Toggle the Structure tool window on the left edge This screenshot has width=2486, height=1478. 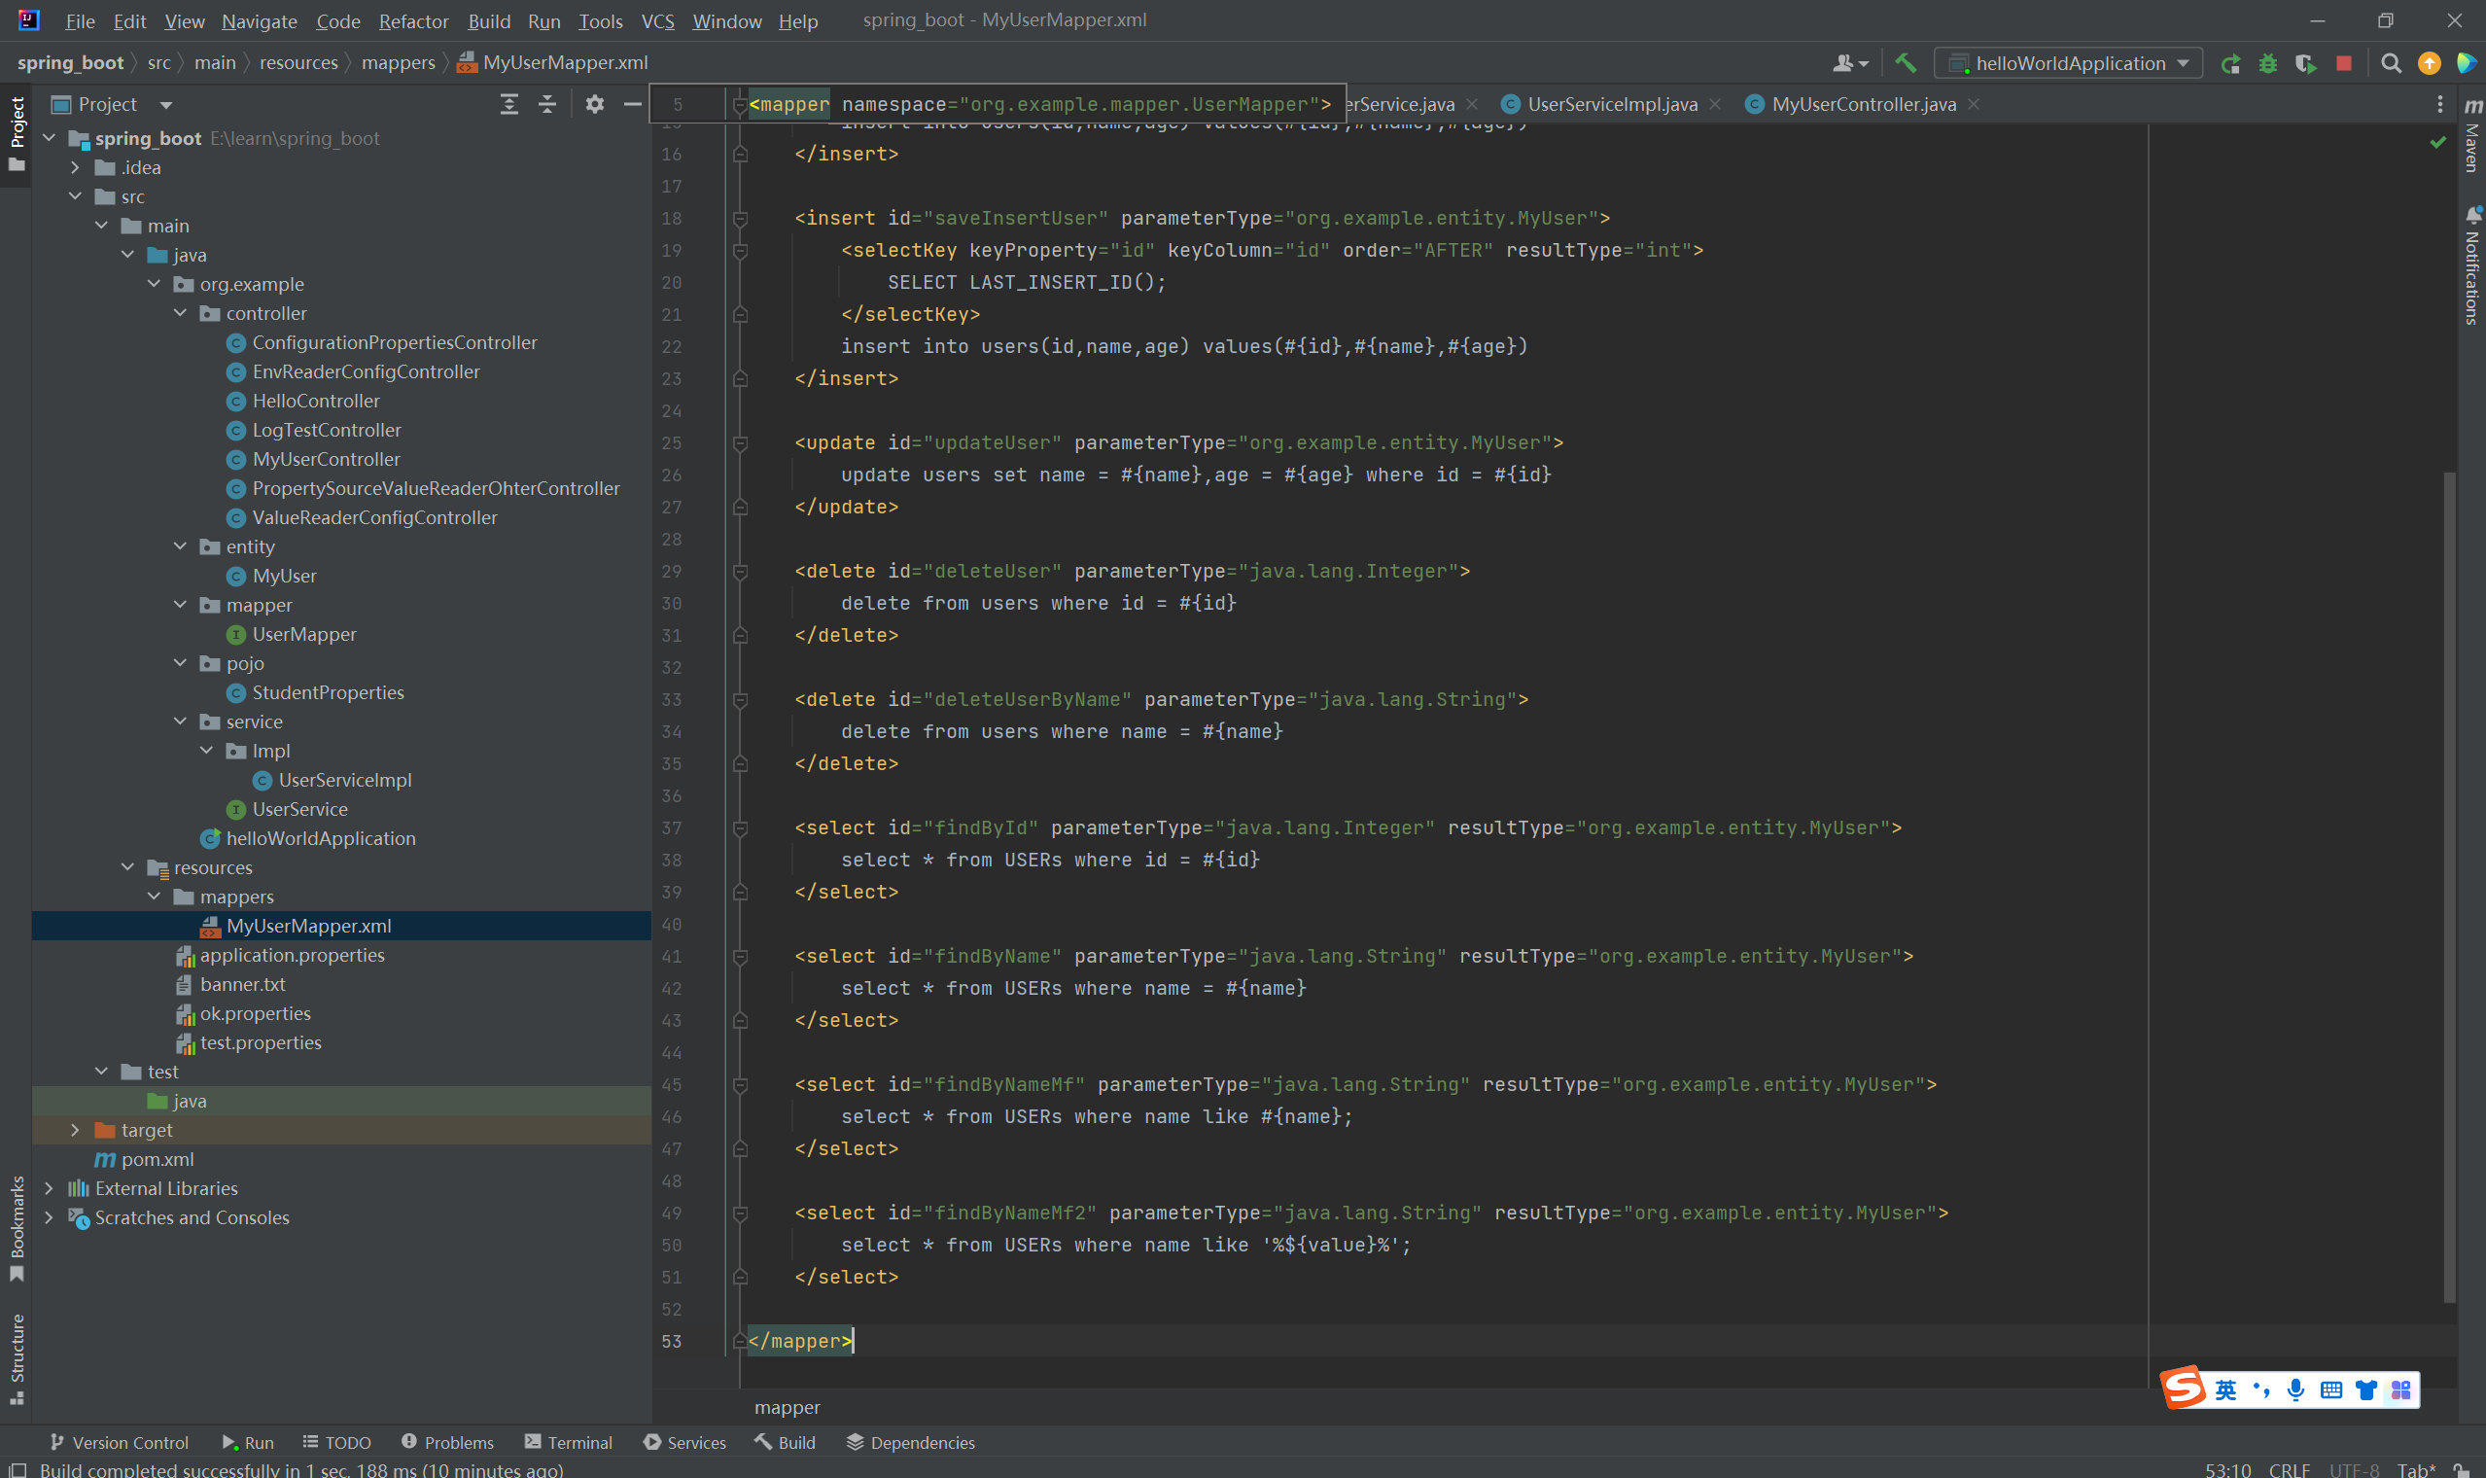tap(16, 1356)
